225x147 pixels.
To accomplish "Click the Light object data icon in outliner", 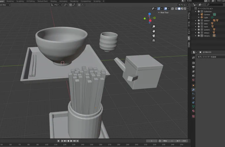I will tap(212, 17).
